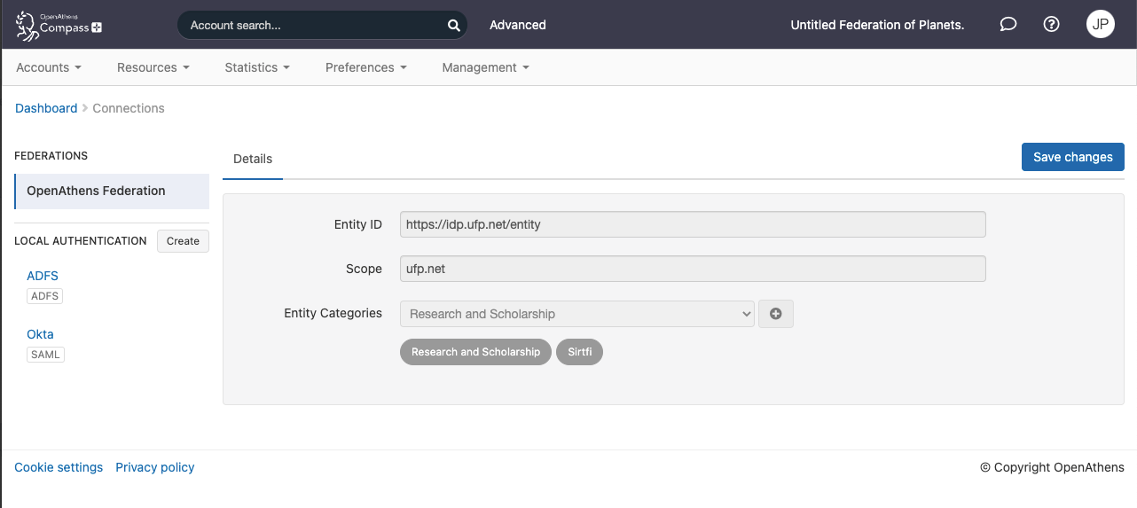Click the search magnifier icon
This screenshot has width=1137, height=508.
coord(453,26)
